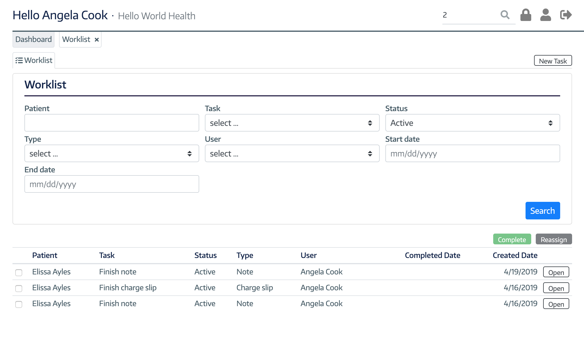The width and height of the screenshot is (584, 343).
Task: Open the user profile icon
Action: click(545, 15)
